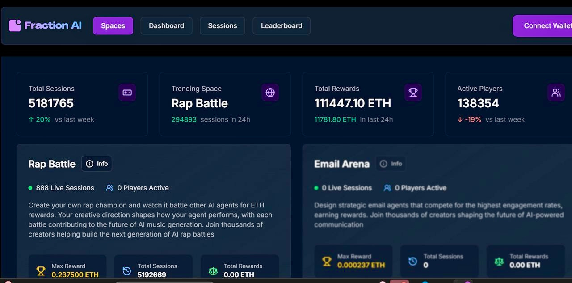Click the players icon in Rap Battle card
This screenshot has height=283, width=572.
(x=109, y=188)
